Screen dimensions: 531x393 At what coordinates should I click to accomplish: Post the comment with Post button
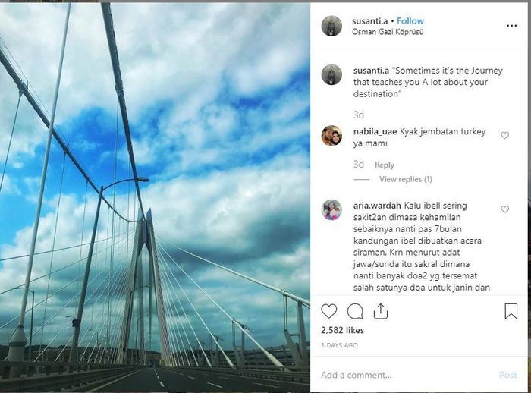(508, 375)
